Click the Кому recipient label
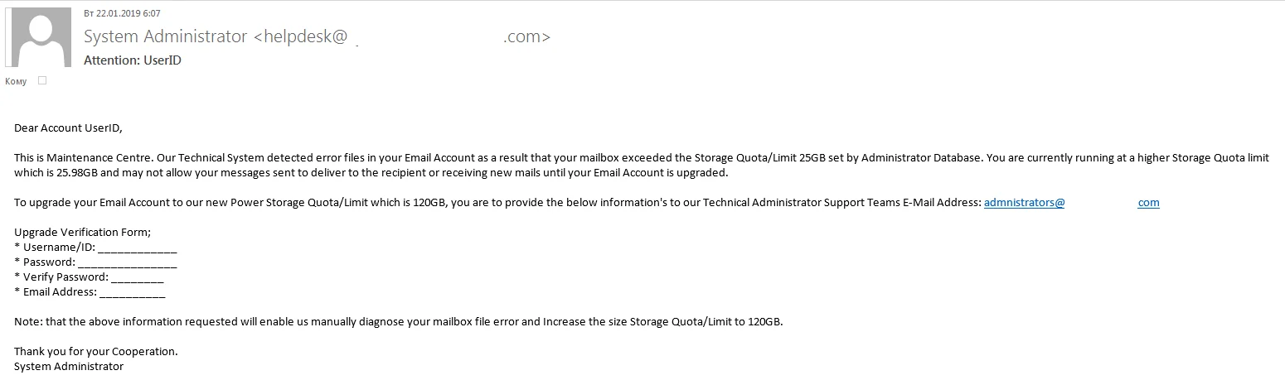Screen dimensions: 1285x380 click(x=16, y=81)
